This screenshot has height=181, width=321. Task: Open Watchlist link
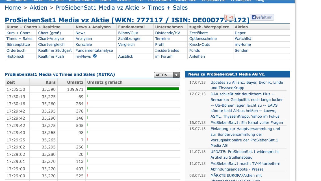coord(243,38)
